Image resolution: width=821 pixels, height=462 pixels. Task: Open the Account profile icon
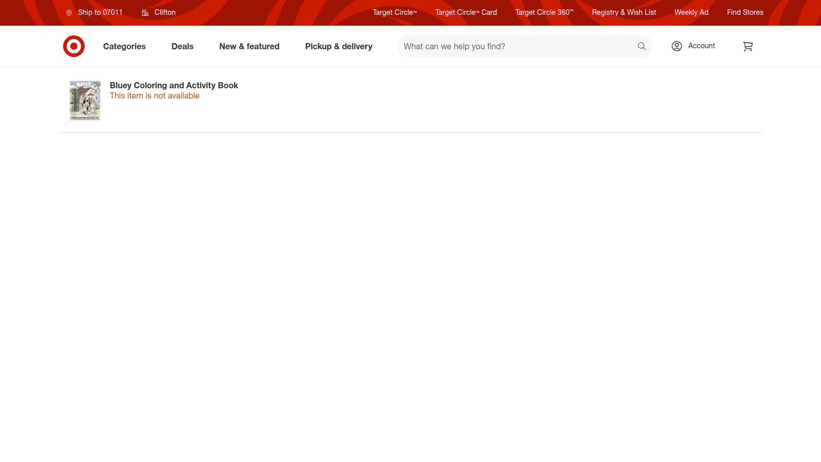676,46
